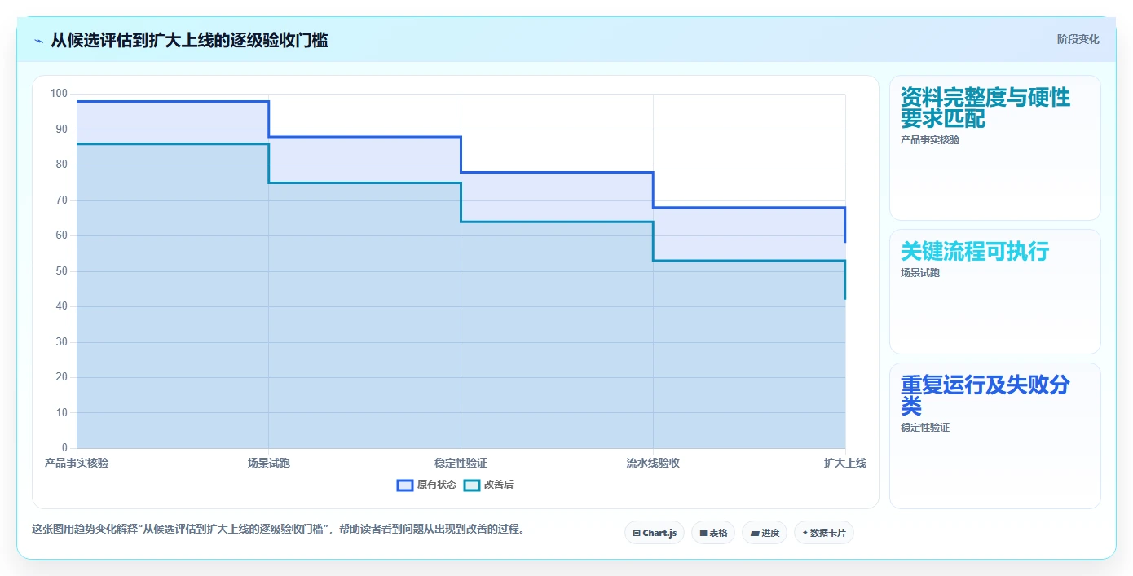Click the 表格 tag button
The width and height of the screenshot is (1133, 576).
pyautogui.click(x=713, y=533)
